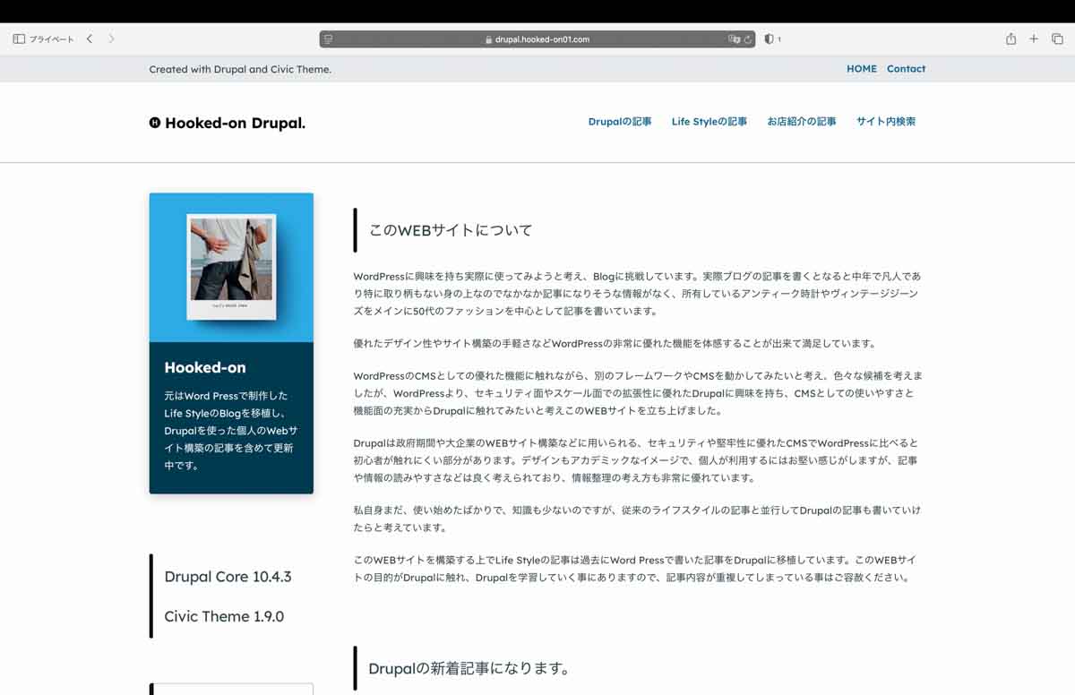Image resolution: width=1075 pixels, height=695 pixels.
Task: Click the Share icon in Safari toolbar
Action: point(1010,39)
